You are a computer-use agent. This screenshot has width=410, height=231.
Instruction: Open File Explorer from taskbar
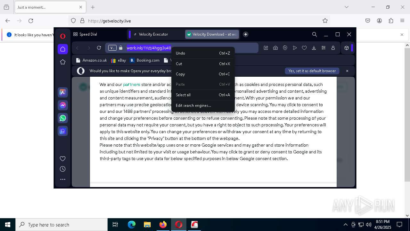[x=147, y=225]
